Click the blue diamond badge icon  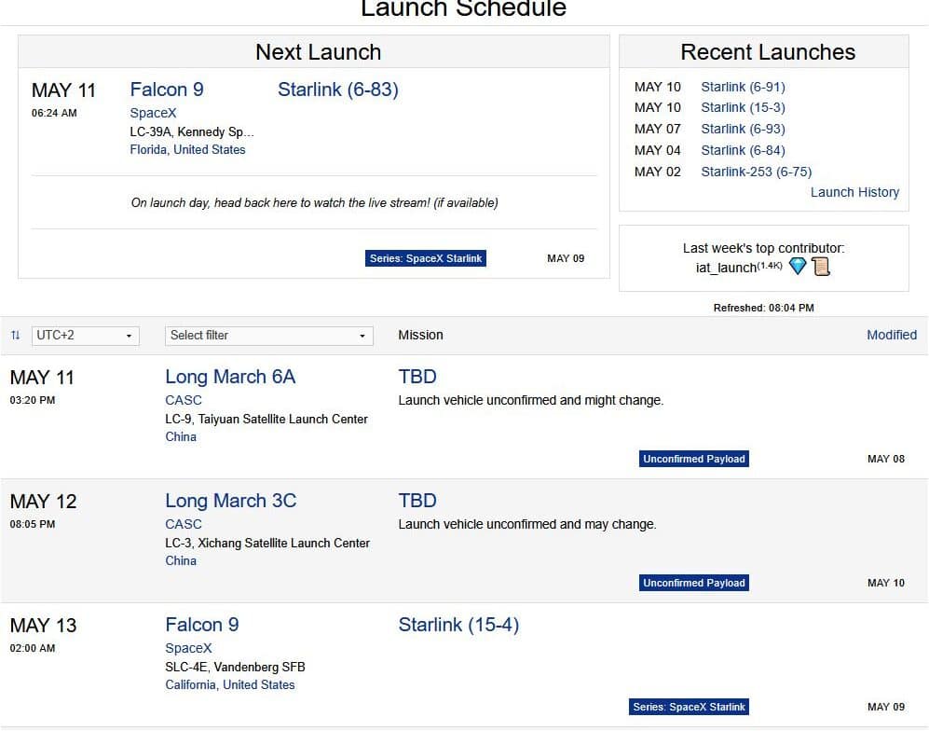tap(798, 267)
